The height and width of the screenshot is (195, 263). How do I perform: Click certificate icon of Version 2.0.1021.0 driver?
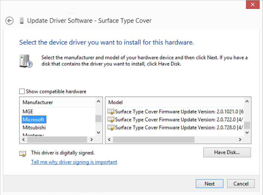coord(111,112)
